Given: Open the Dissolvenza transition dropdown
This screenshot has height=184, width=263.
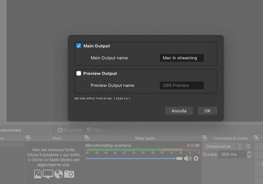Looking at the screenshot, I should [223, 146].
